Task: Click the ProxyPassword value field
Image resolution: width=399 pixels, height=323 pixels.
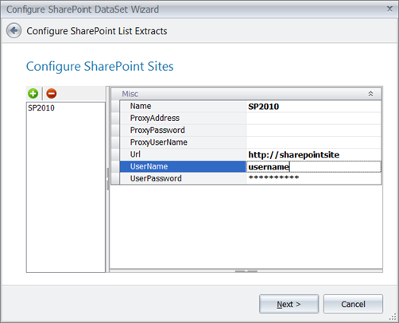Action: coord(313,130)
